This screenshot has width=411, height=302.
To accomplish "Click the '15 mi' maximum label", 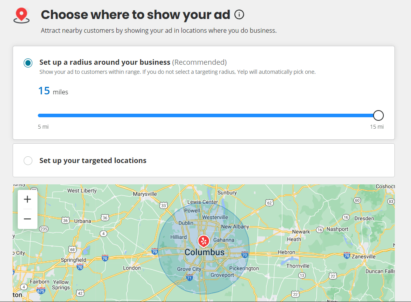I will tap(377, 127).
